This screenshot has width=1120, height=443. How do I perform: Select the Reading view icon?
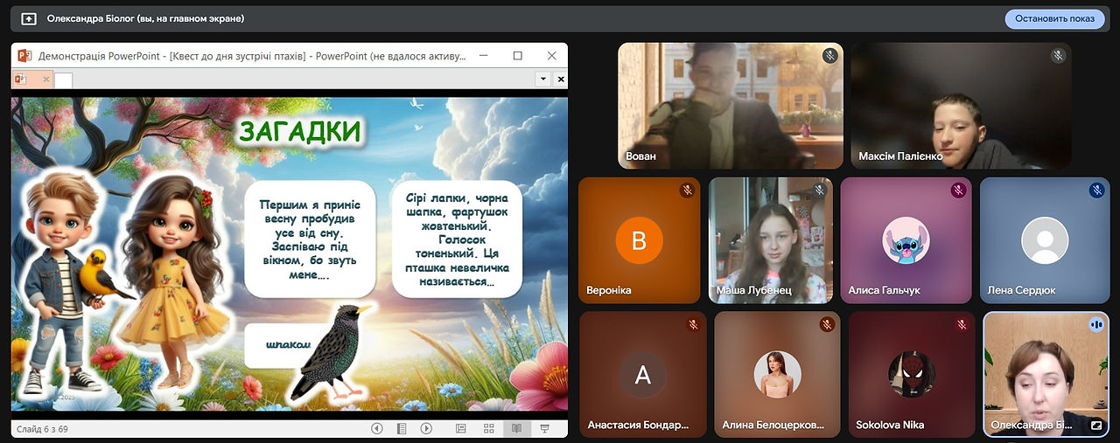(516, 428)
